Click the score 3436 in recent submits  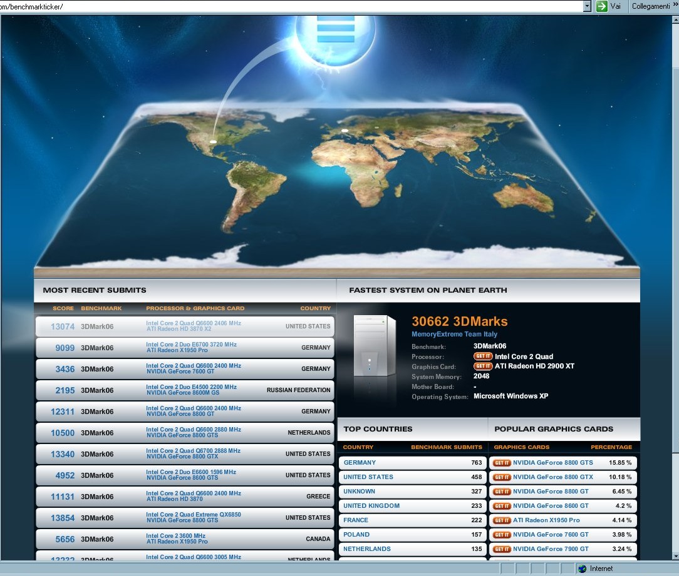(x=65, y=369)
